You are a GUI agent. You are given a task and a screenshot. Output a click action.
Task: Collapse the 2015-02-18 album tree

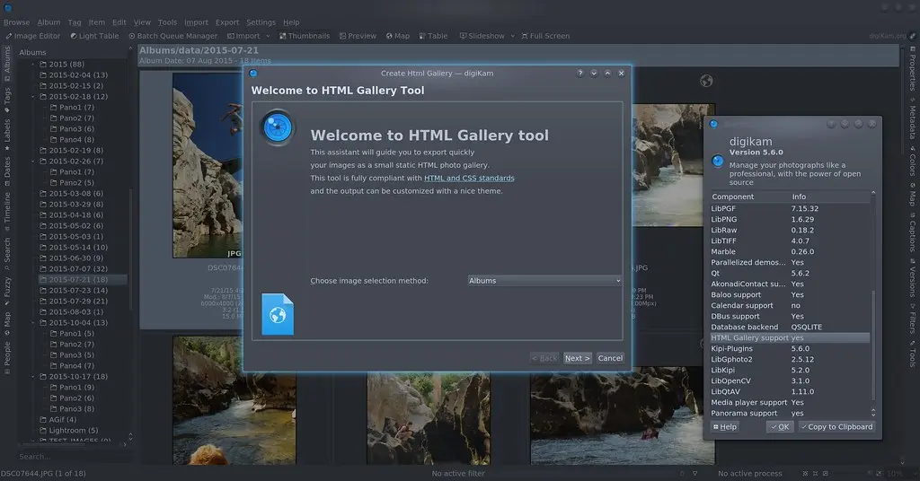tap(33, 97)
